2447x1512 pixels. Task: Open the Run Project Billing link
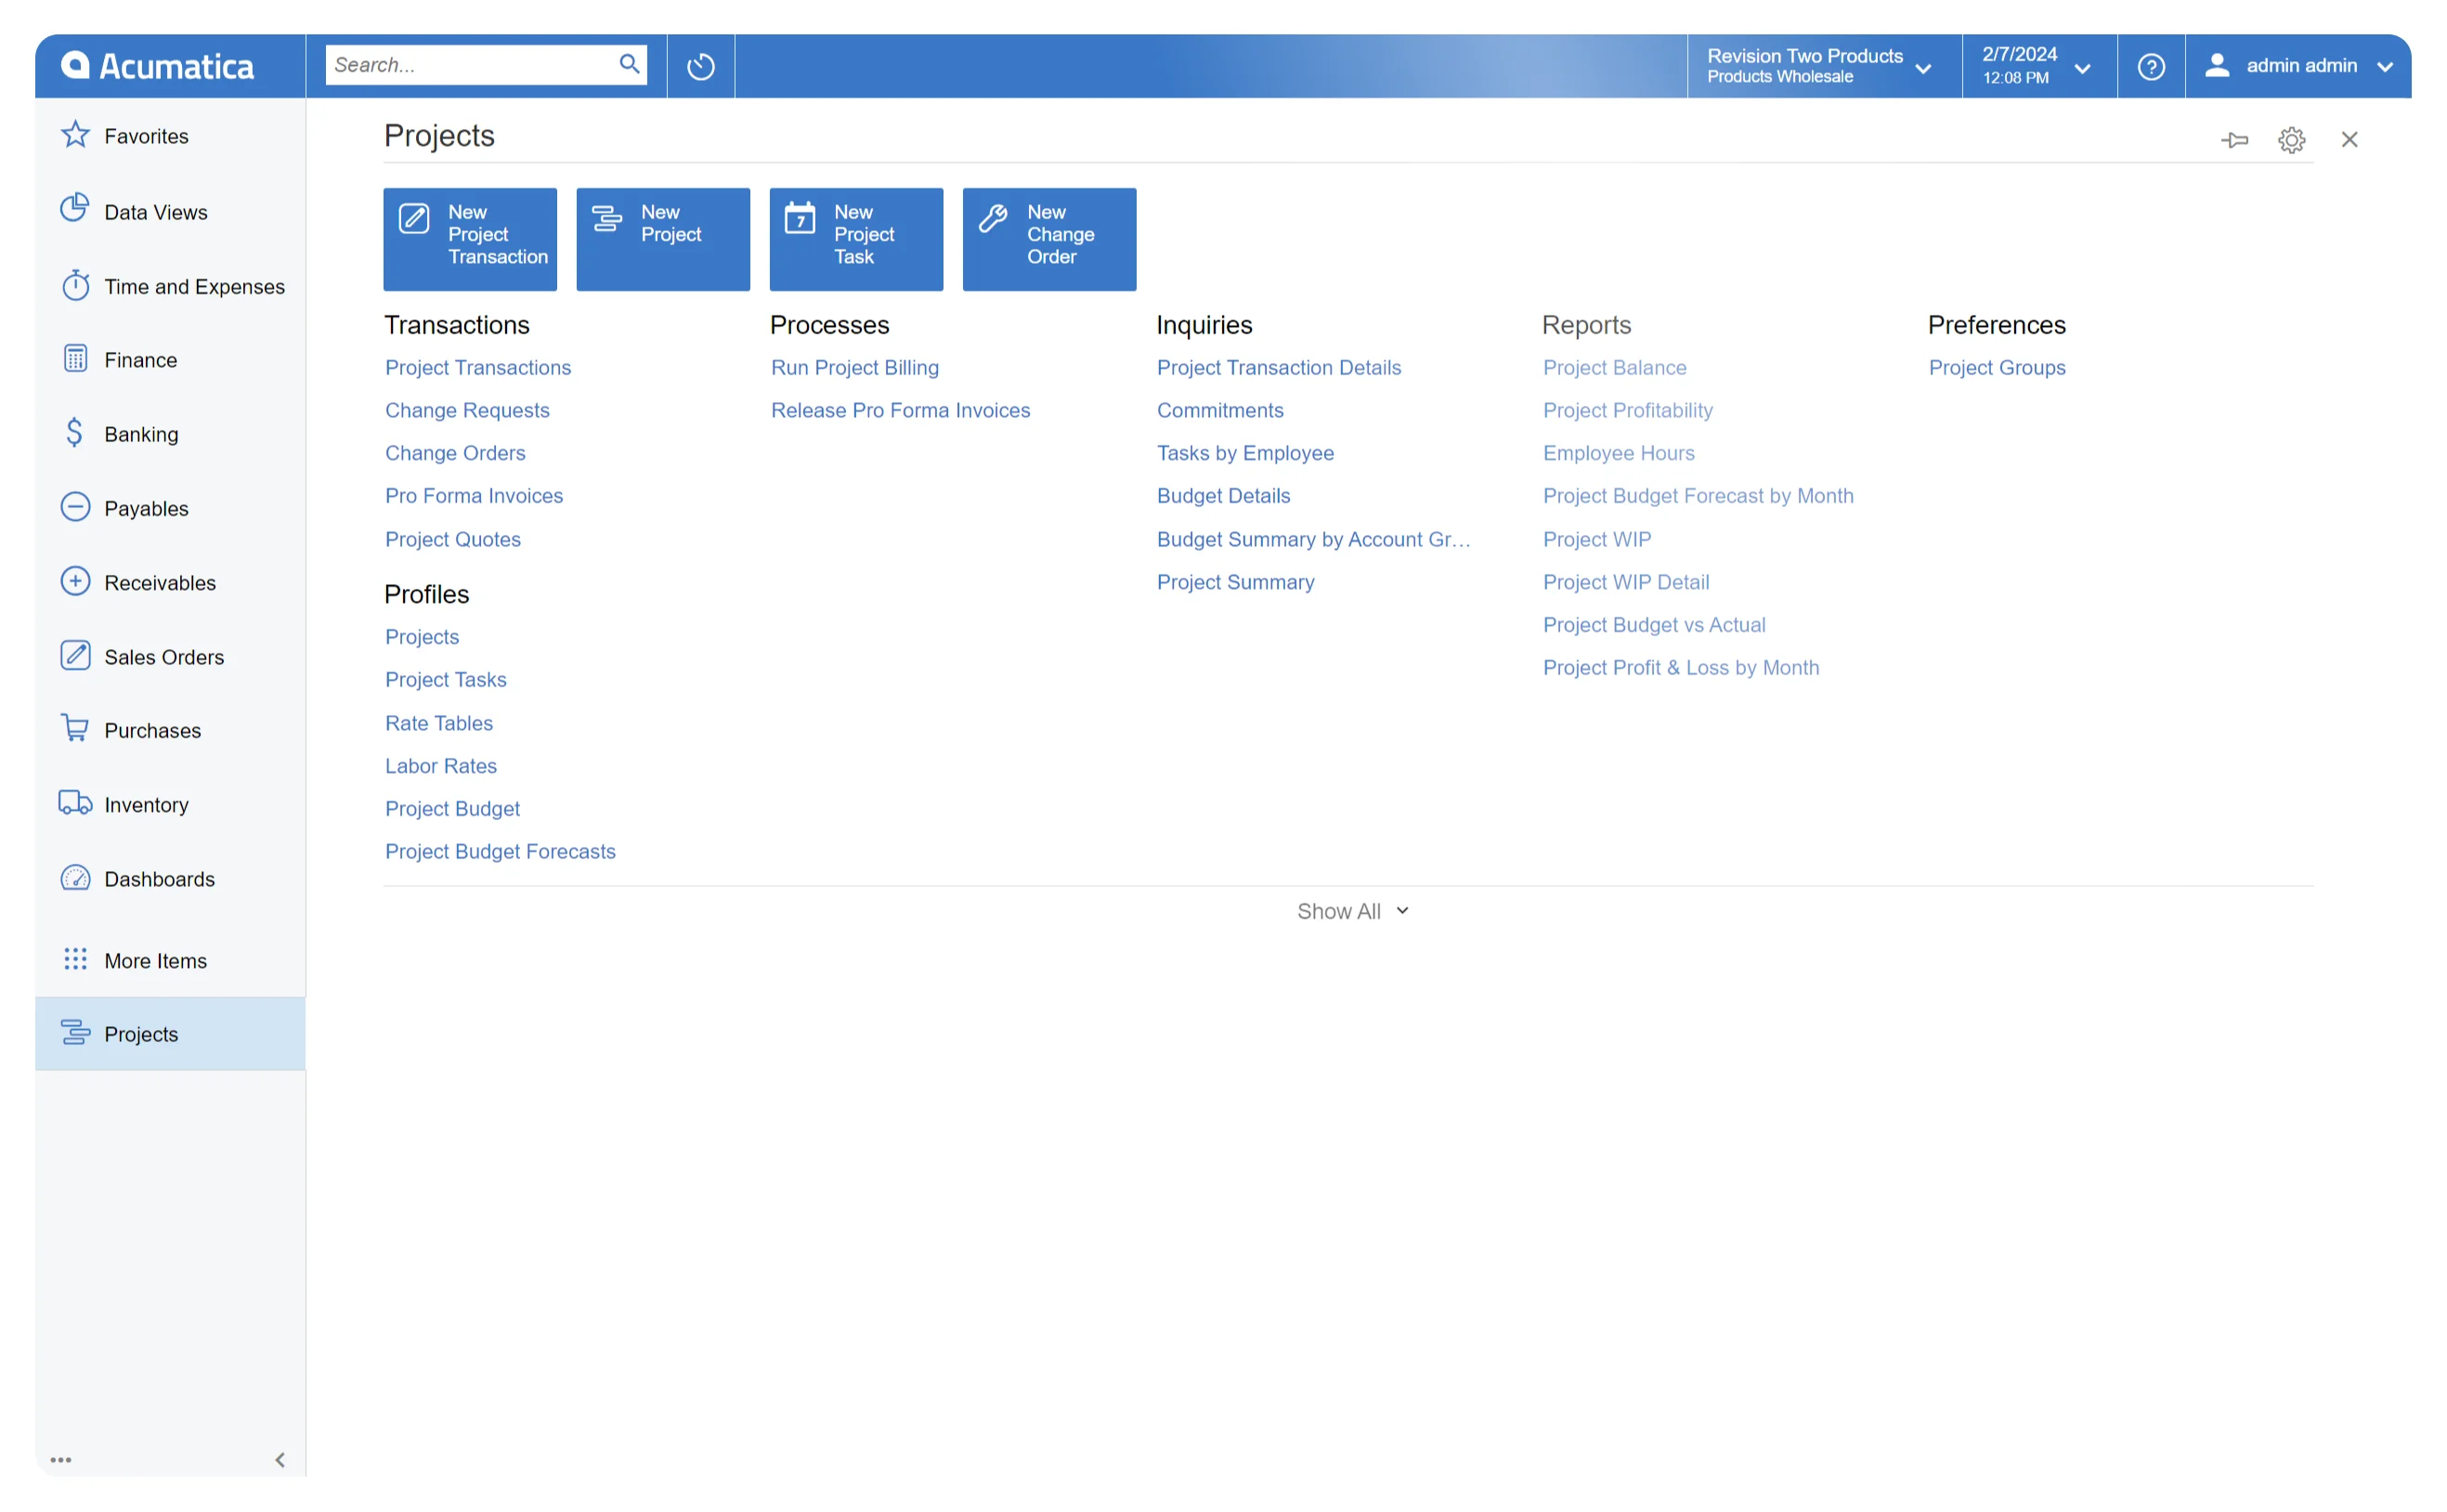853,367
